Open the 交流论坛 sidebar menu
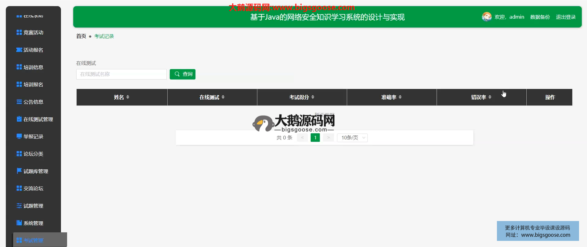This screenshot has height=247, width=587. [33, 188]
